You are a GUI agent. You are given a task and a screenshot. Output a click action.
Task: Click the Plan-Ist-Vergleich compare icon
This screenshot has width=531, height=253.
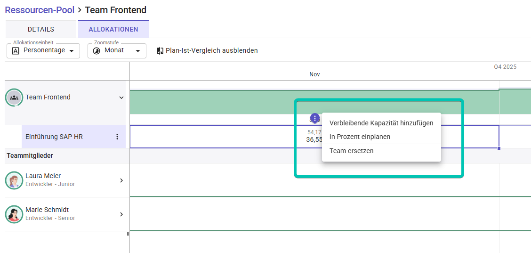pyautogui.click(x=160, y=51)
